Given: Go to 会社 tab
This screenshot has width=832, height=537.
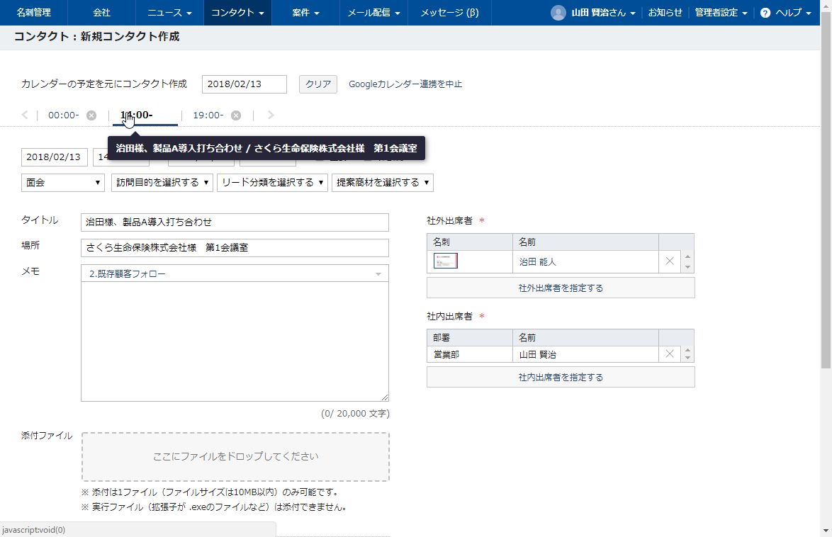Looking at the screenshot, I should pyautogui.click(x=101, y=13).
